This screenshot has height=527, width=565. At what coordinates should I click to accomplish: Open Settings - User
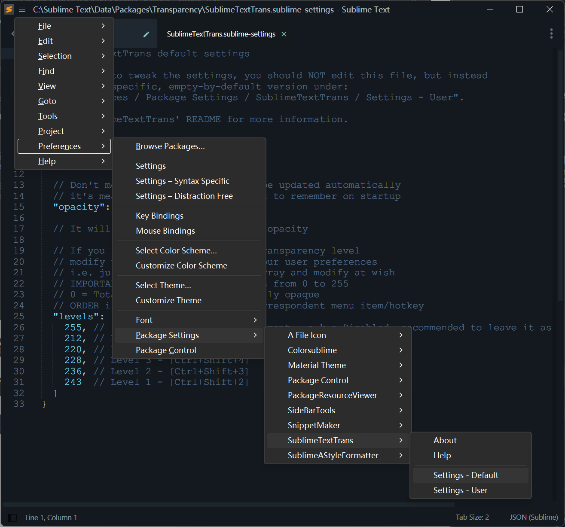pos(470,490)
